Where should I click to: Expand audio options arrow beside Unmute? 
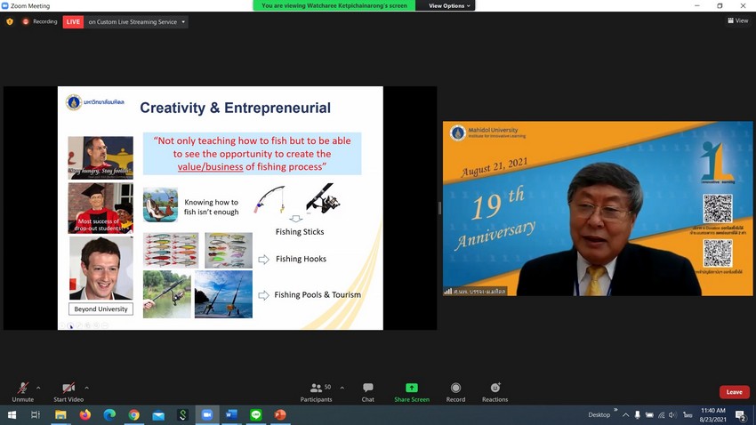click(x=40, y=388)
